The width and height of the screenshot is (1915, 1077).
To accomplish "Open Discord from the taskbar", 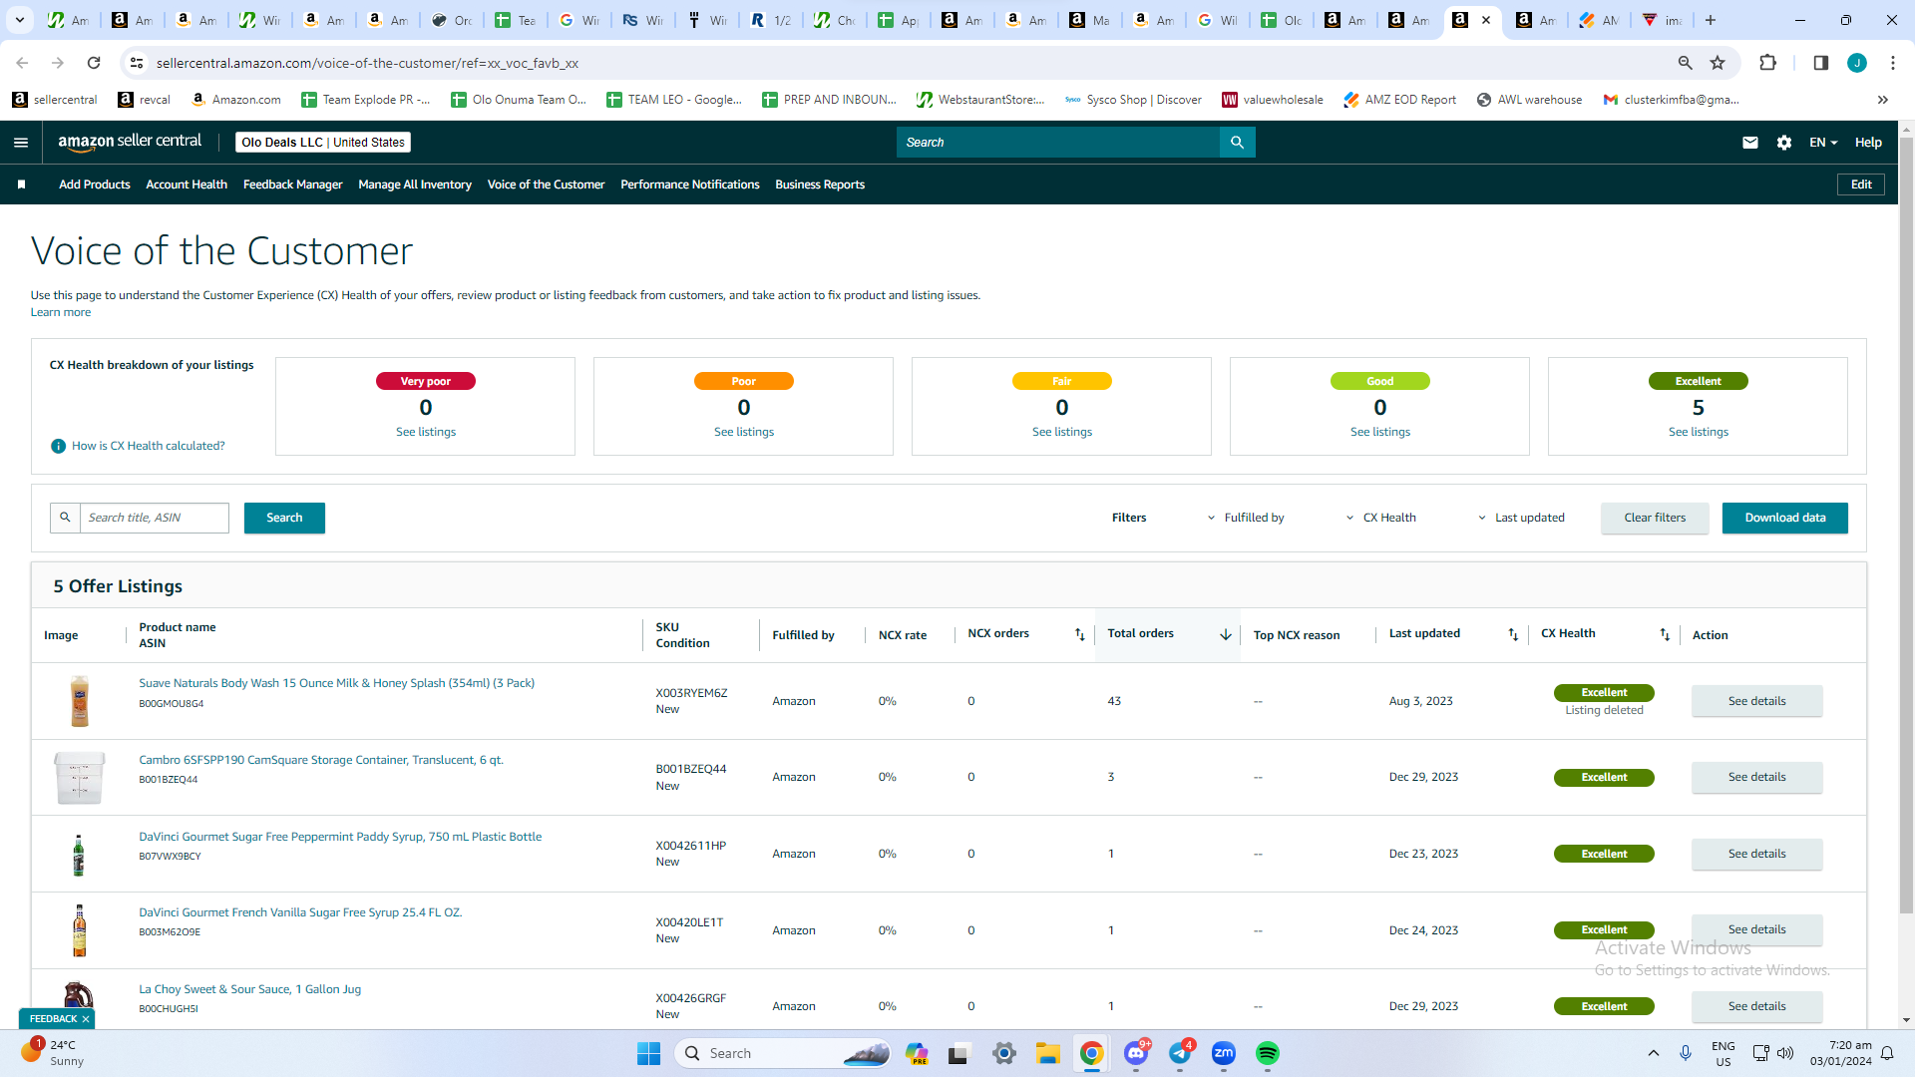I will point(1136,1053).
